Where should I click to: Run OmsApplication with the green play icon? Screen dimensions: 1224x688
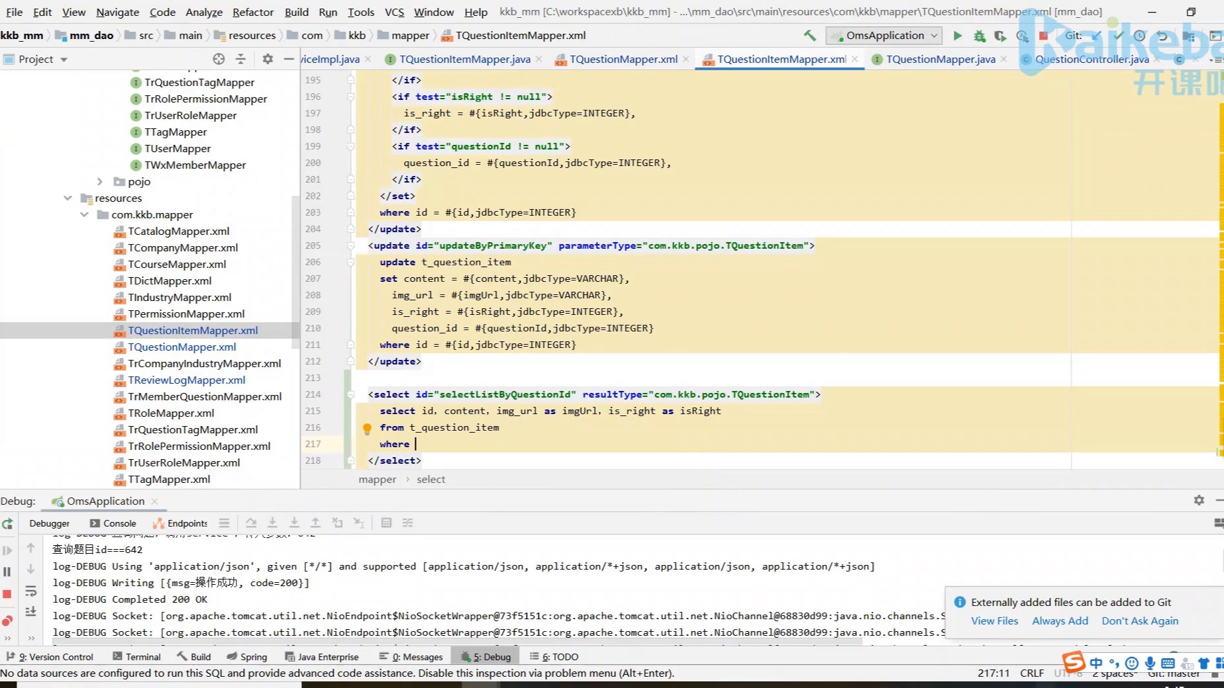pyautogui.click(x=957, y=36)
